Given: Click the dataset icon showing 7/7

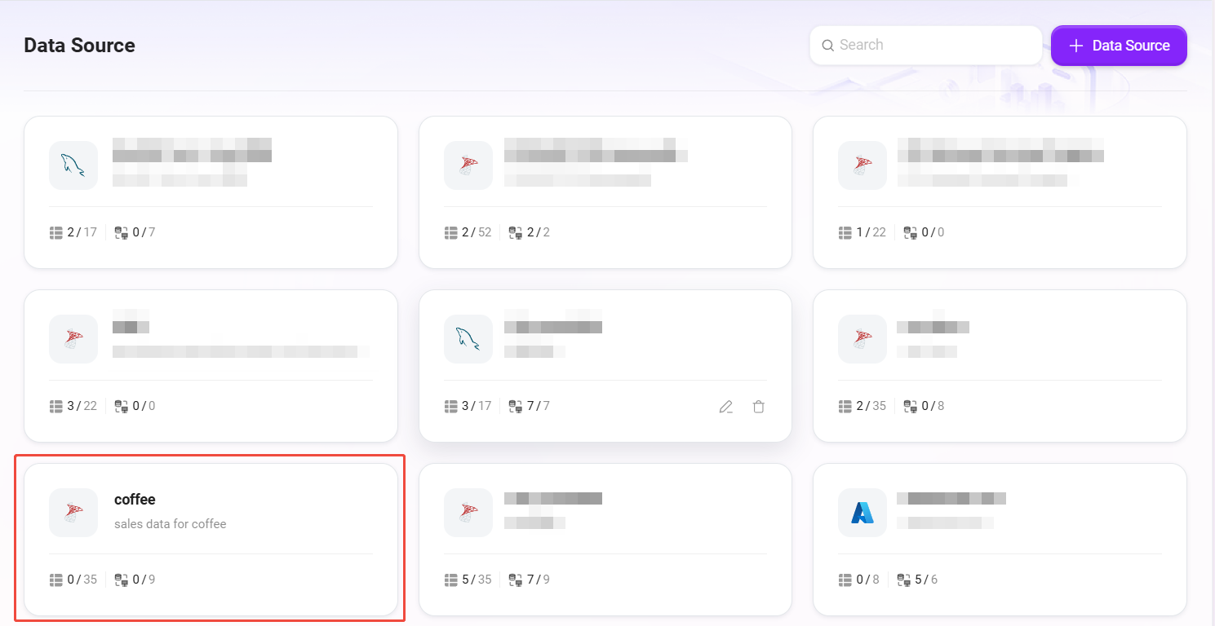Looking at the screenshot, I should (x=516, y=407).
